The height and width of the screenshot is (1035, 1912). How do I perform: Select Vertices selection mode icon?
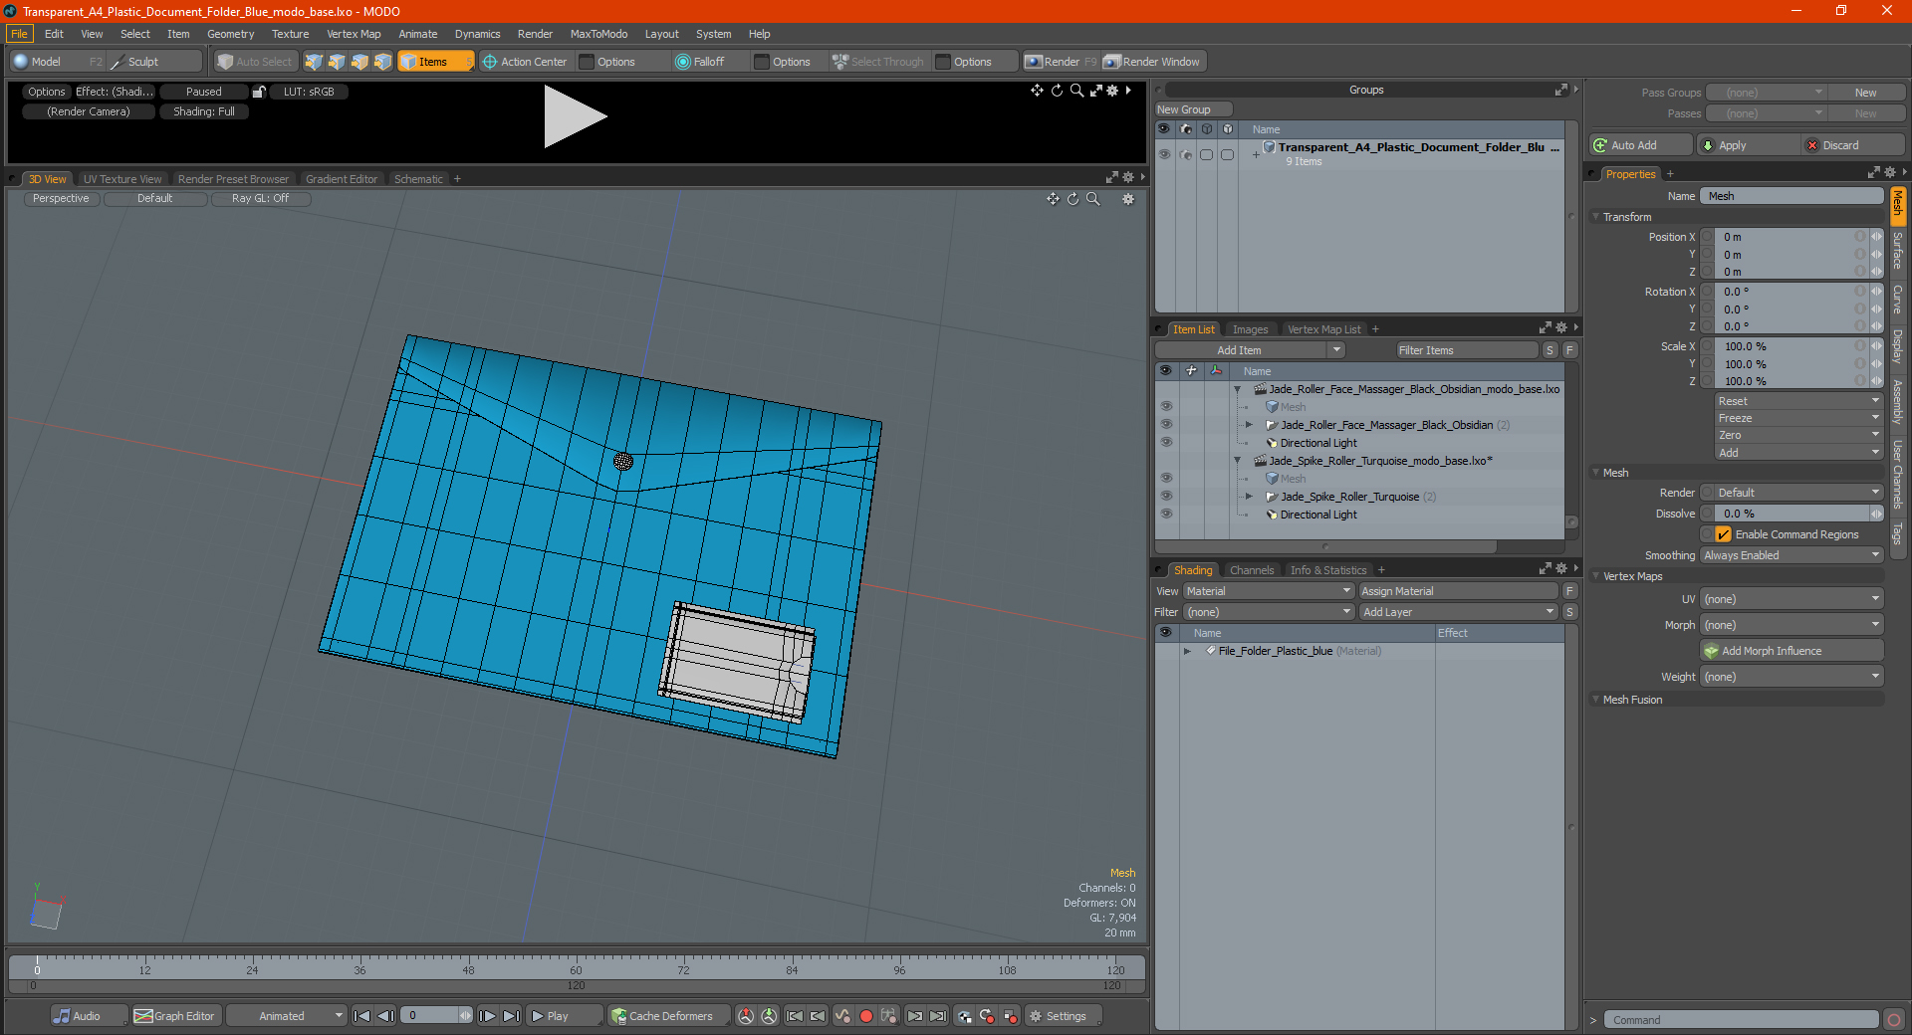pos(314,62)
